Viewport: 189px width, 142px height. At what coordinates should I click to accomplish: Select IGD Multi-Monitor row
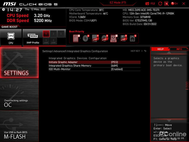pyautogui.click(x=94, y=69)
